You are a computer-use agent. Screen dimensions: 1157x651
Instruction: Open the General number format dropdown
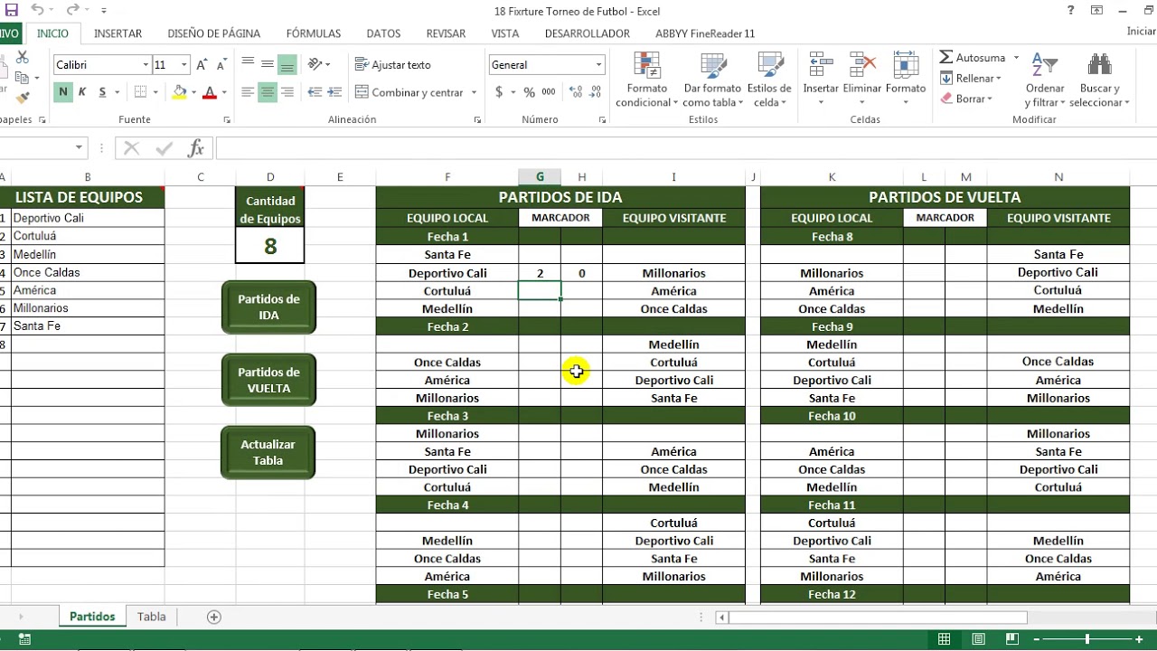(598, 65)
